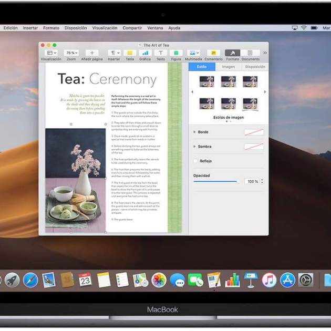Switch to the Imagen tab

coord(228,67)
